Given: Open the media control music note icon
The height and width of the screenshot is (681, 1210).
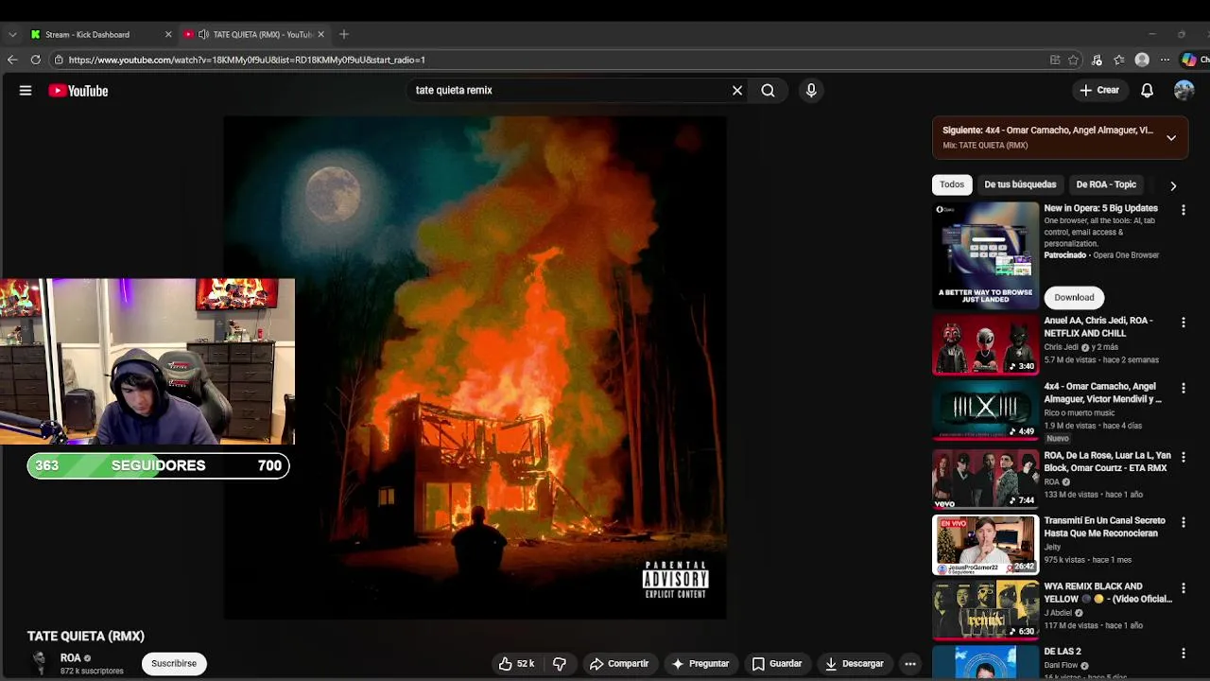Looking at the screenshot, I should tap(1097, 60).
